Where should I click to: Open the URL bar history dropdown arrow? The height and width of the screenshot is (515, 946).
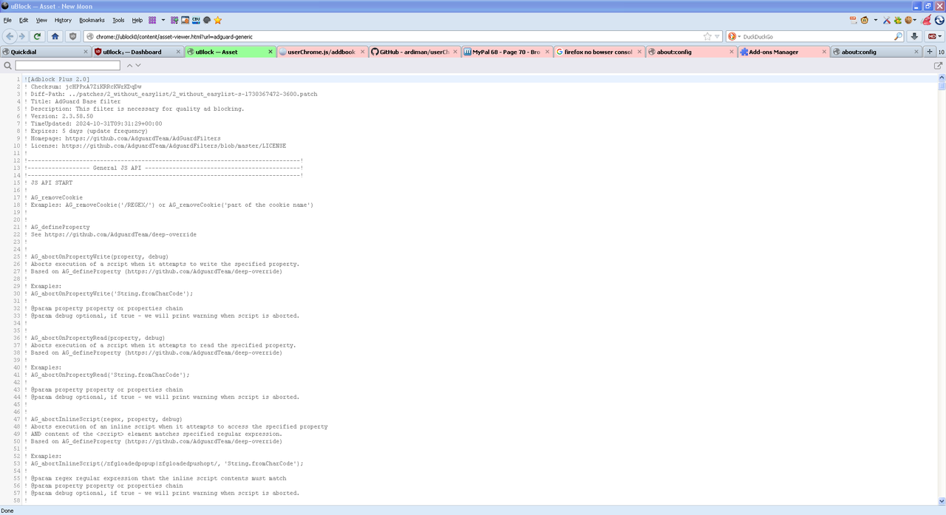[718, 36]
